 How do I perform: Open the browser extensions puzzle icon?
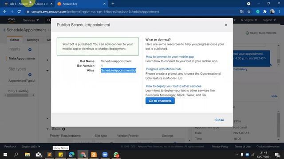point(265,11)
